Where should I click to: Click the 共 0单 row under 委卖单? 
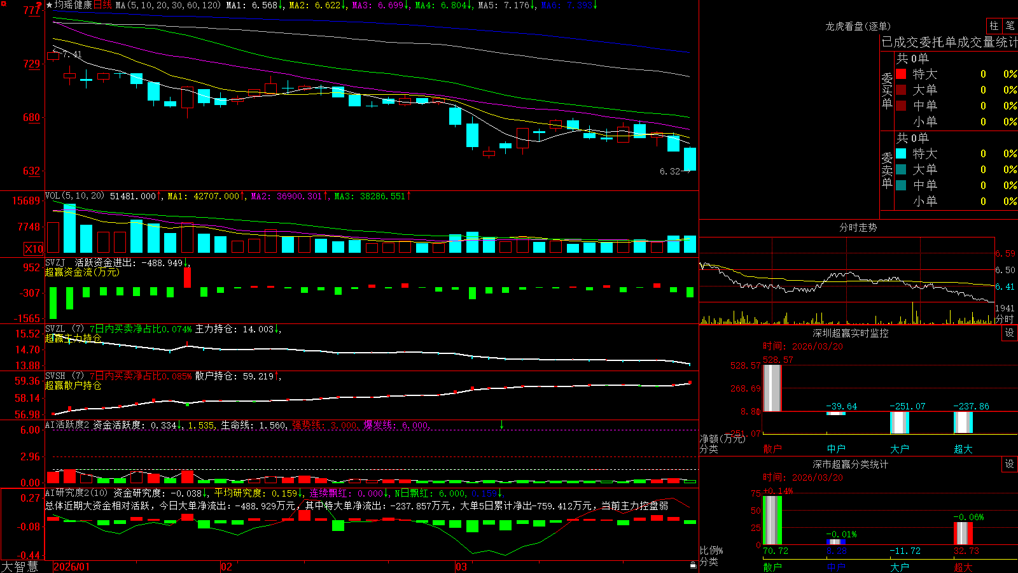pos(912,138)
